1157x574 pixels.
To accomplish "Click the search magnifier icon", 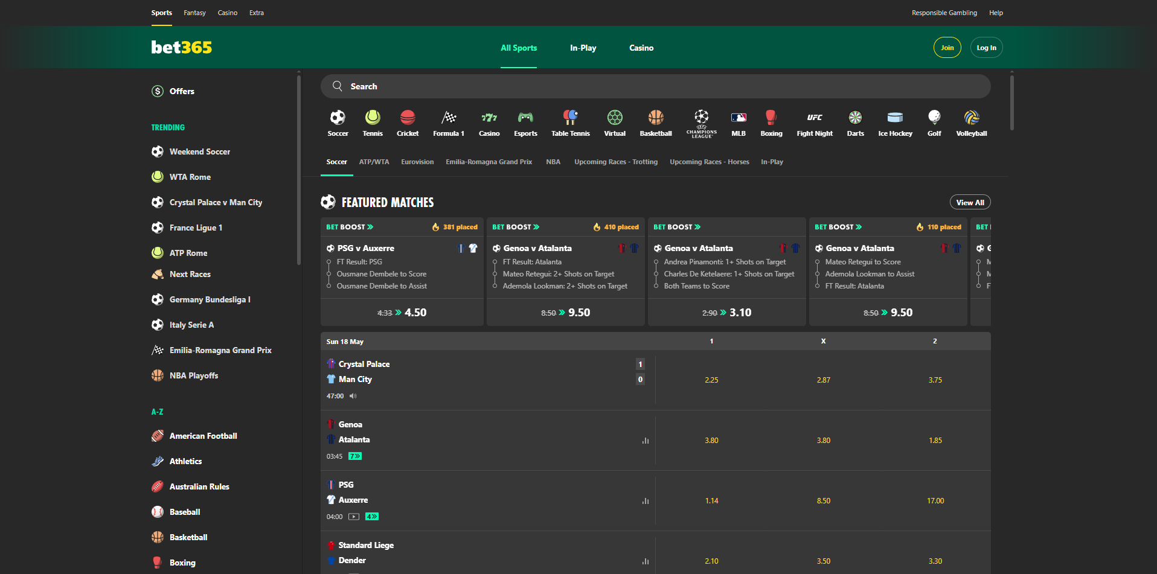I will click(x=338, y=86).
